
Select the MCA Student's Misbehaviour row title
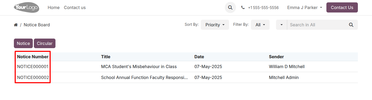[x=139, y=66]
